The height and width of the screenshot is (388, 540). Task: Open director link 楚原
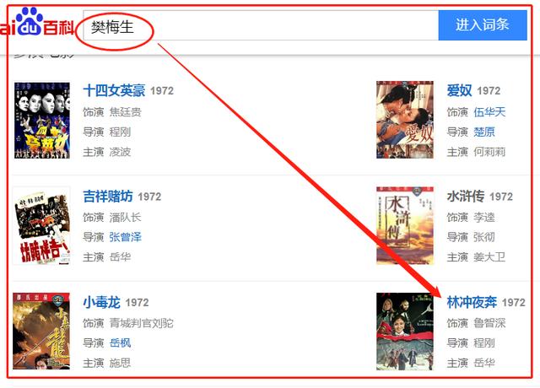tap(483, 132)
